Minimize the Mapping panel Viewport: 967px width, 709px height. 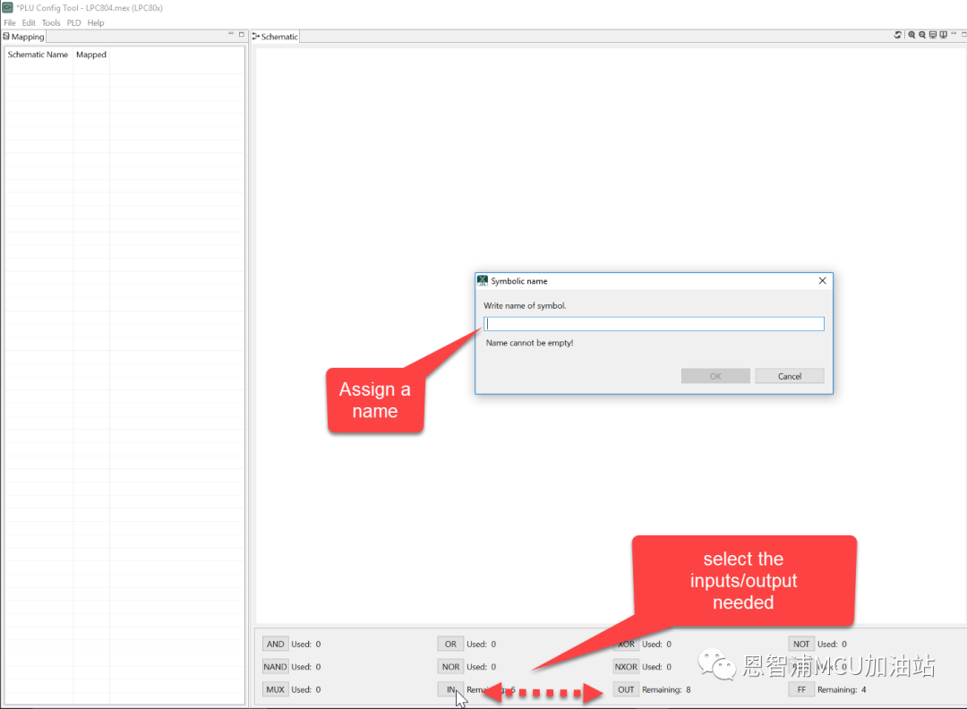click(x=231, y=33)
